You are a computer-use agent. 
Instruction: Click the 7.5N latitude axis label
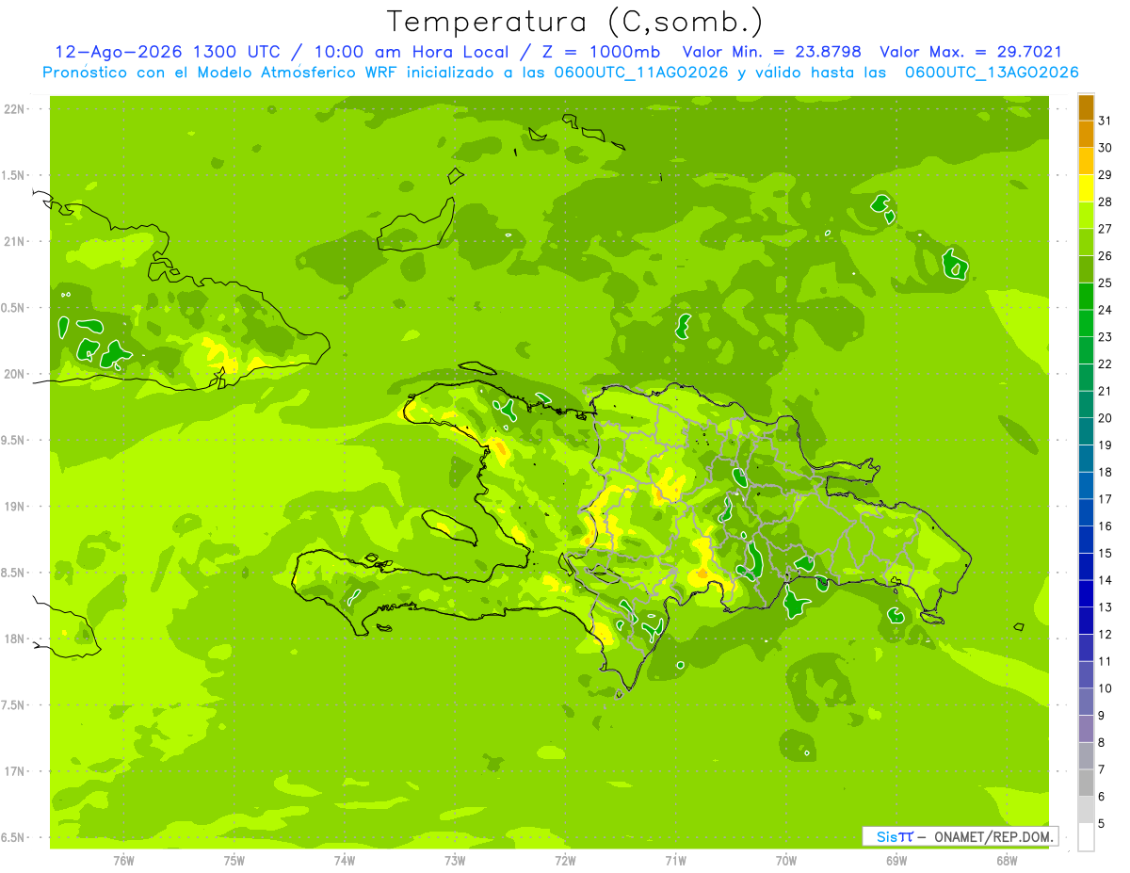pyautogui.click(x=14, y=706)
